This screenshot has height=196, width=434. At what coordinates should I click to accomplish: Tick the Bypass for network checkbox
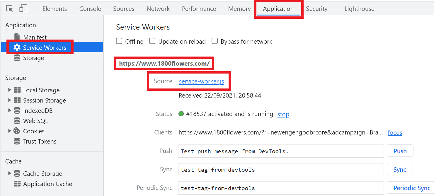pos(215,41)
